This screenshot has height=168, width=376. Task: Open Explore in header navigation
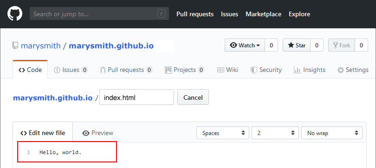coord(299,14)
